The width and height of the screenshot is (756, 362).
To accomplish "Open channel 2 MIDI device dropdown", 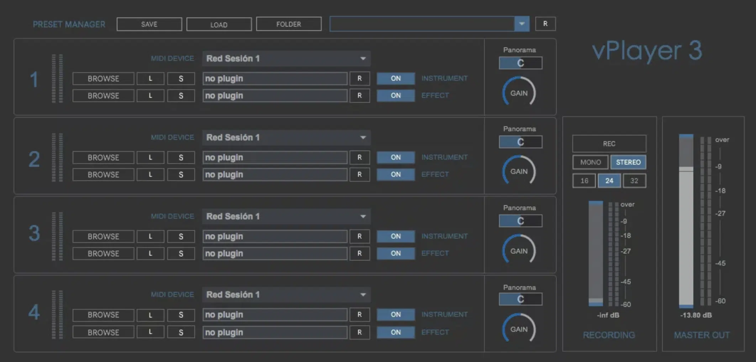I will coord(286,137).
